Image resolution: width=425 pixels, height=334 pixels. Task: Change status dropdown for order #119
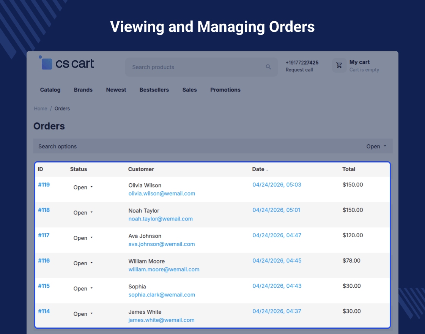83,187
